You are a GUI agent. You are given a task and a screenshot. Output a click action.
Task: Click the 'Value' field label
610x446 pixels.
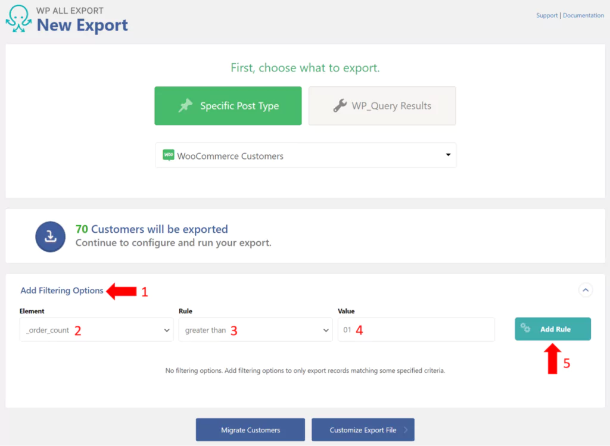click(346, 311)
